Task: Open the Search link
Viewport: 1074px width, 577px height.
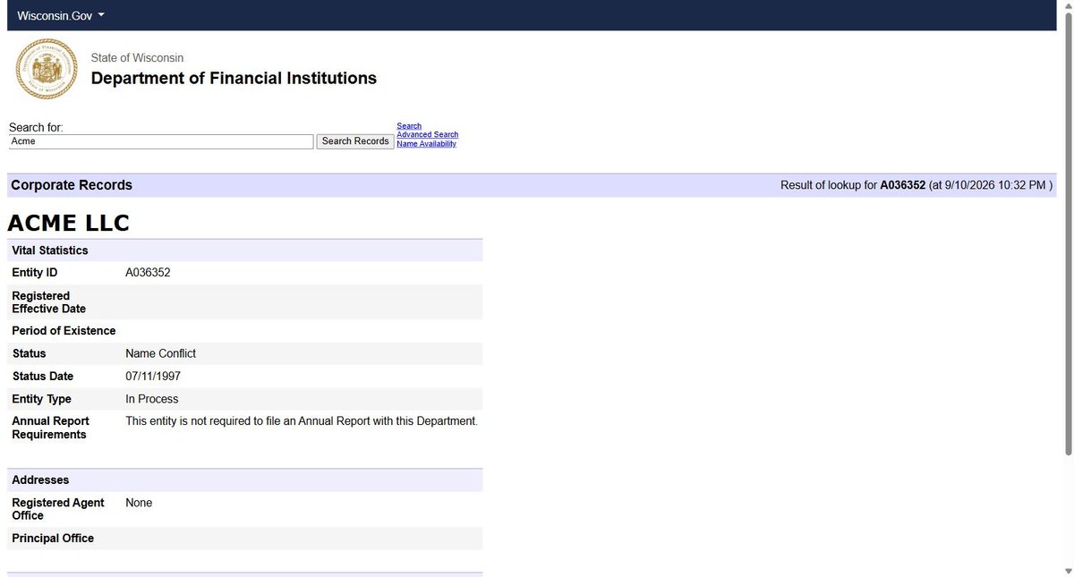Action: pyautogui.click(x=409, y=126)
